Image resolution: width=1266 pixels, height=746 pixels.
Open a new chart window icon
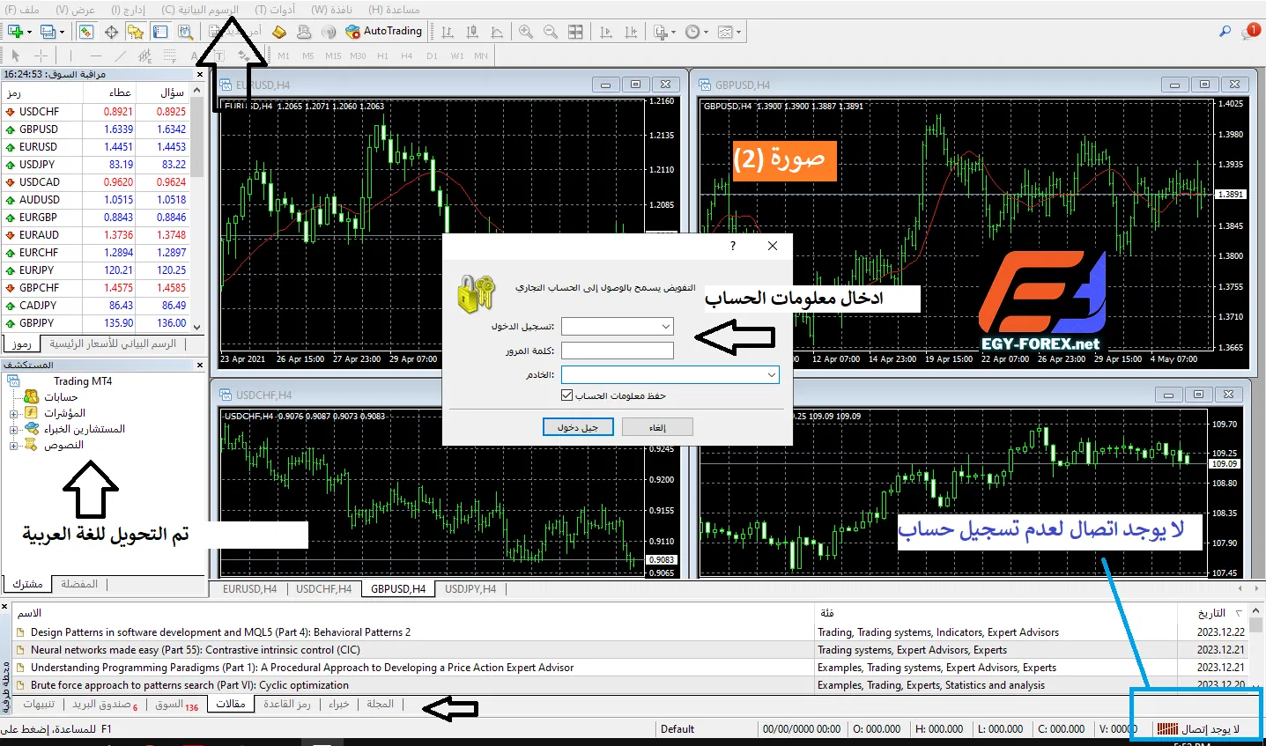coord(15,32)
